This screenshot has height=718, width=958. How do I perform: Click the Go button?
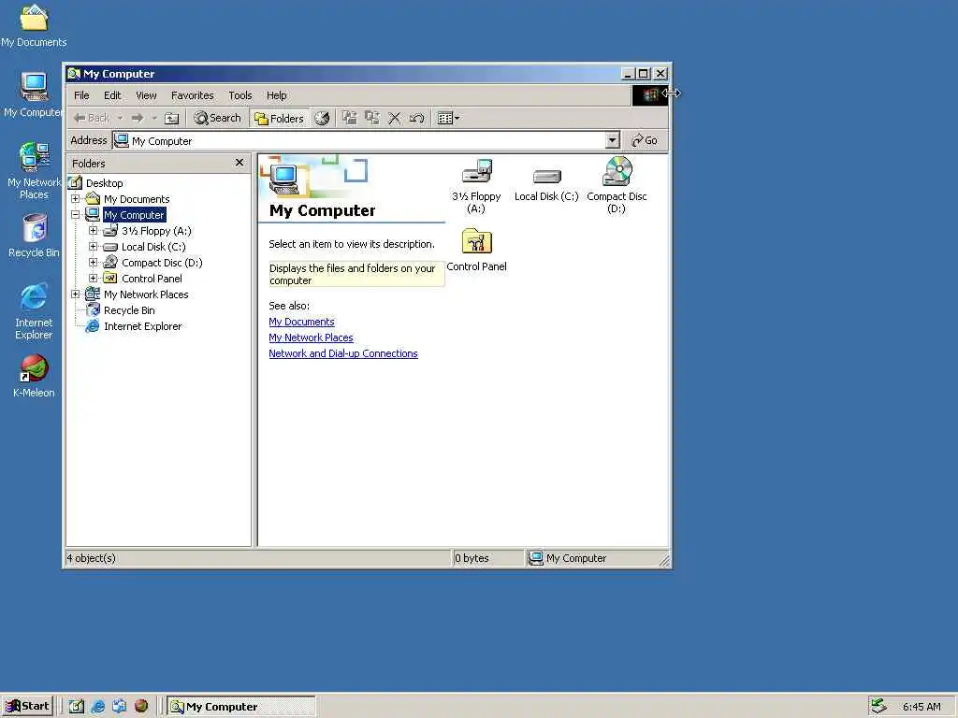pyautogui.click(x=645, y=140)
